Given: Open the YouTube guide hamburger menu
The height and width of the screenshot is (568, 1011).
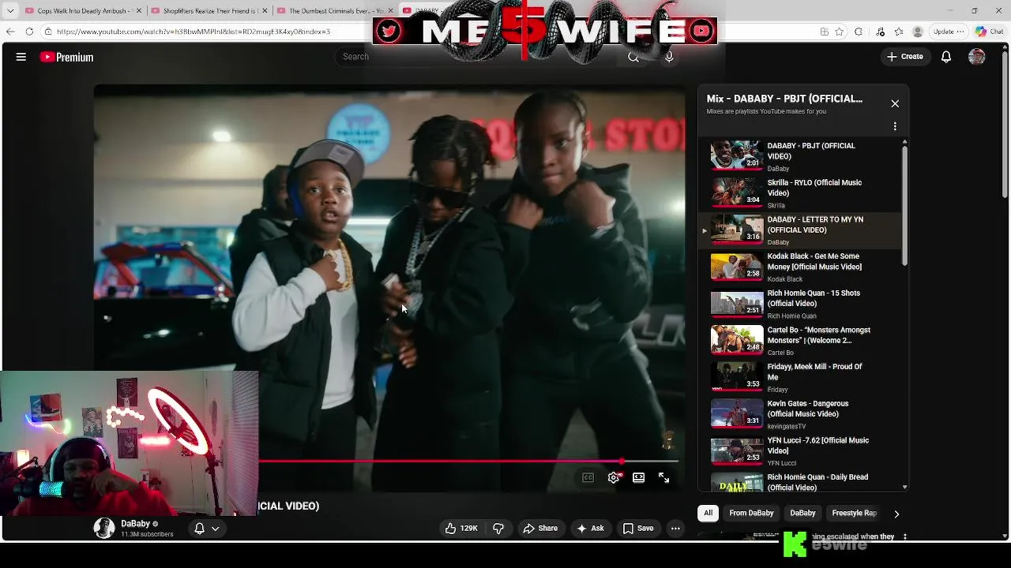Looking at the screenshot, I should (21, 57).
